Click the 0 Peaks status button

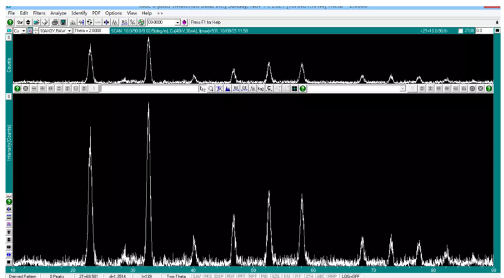pos(57,276)
